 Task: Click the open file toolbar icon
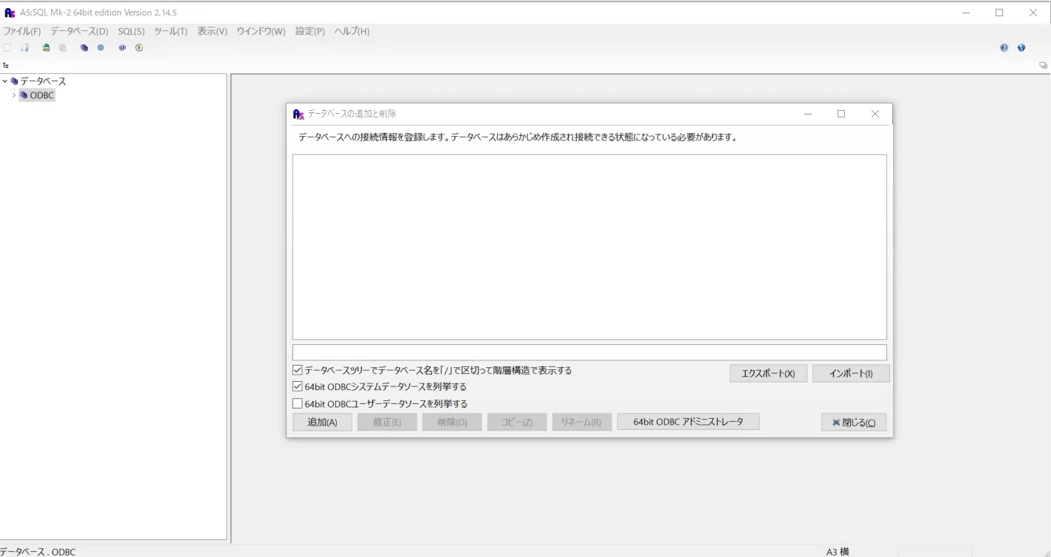click(24, 47)
